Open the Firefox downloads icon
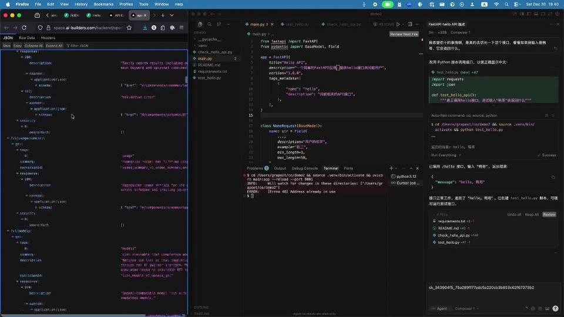Screen dimensions: 564x317 pyautogui.click(x=145, y=28)
